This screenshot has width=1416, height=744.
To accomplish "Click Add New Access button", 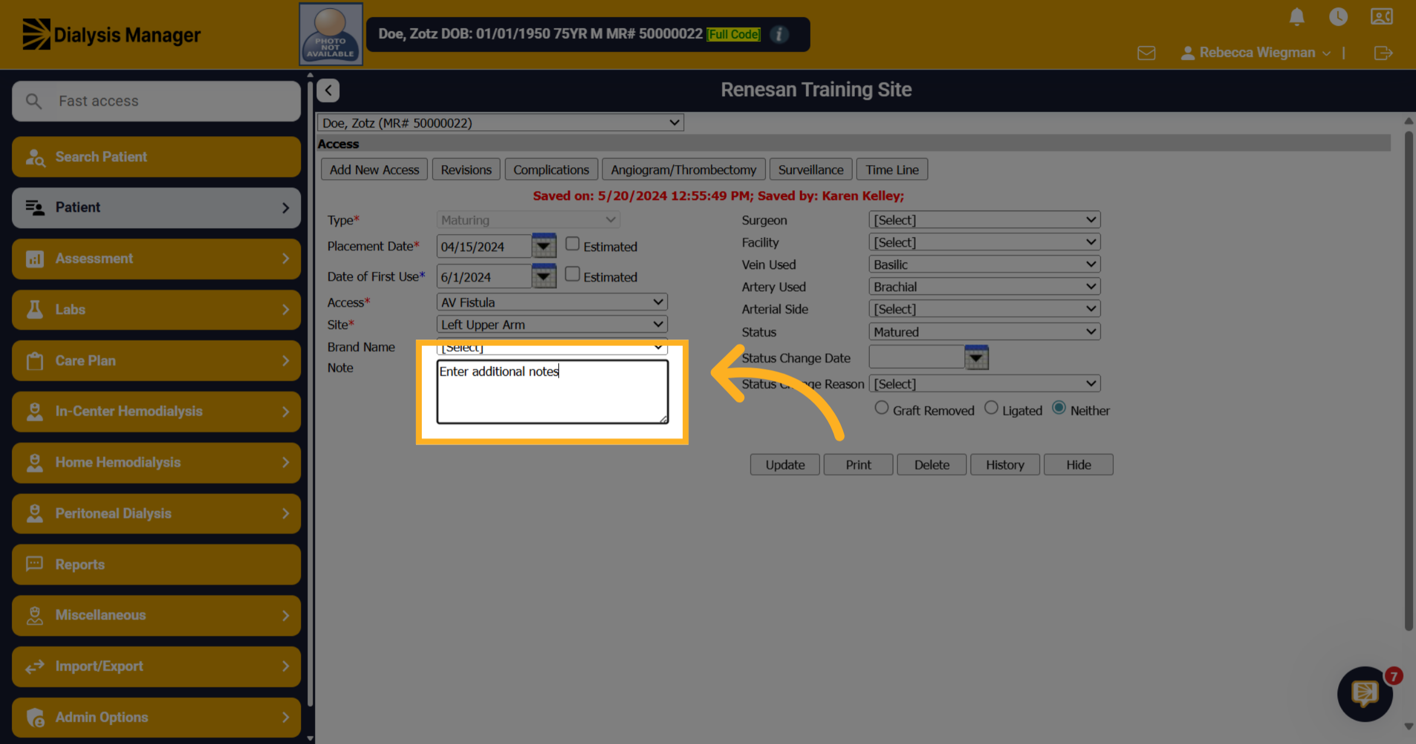I will click(x=374, y=170).
